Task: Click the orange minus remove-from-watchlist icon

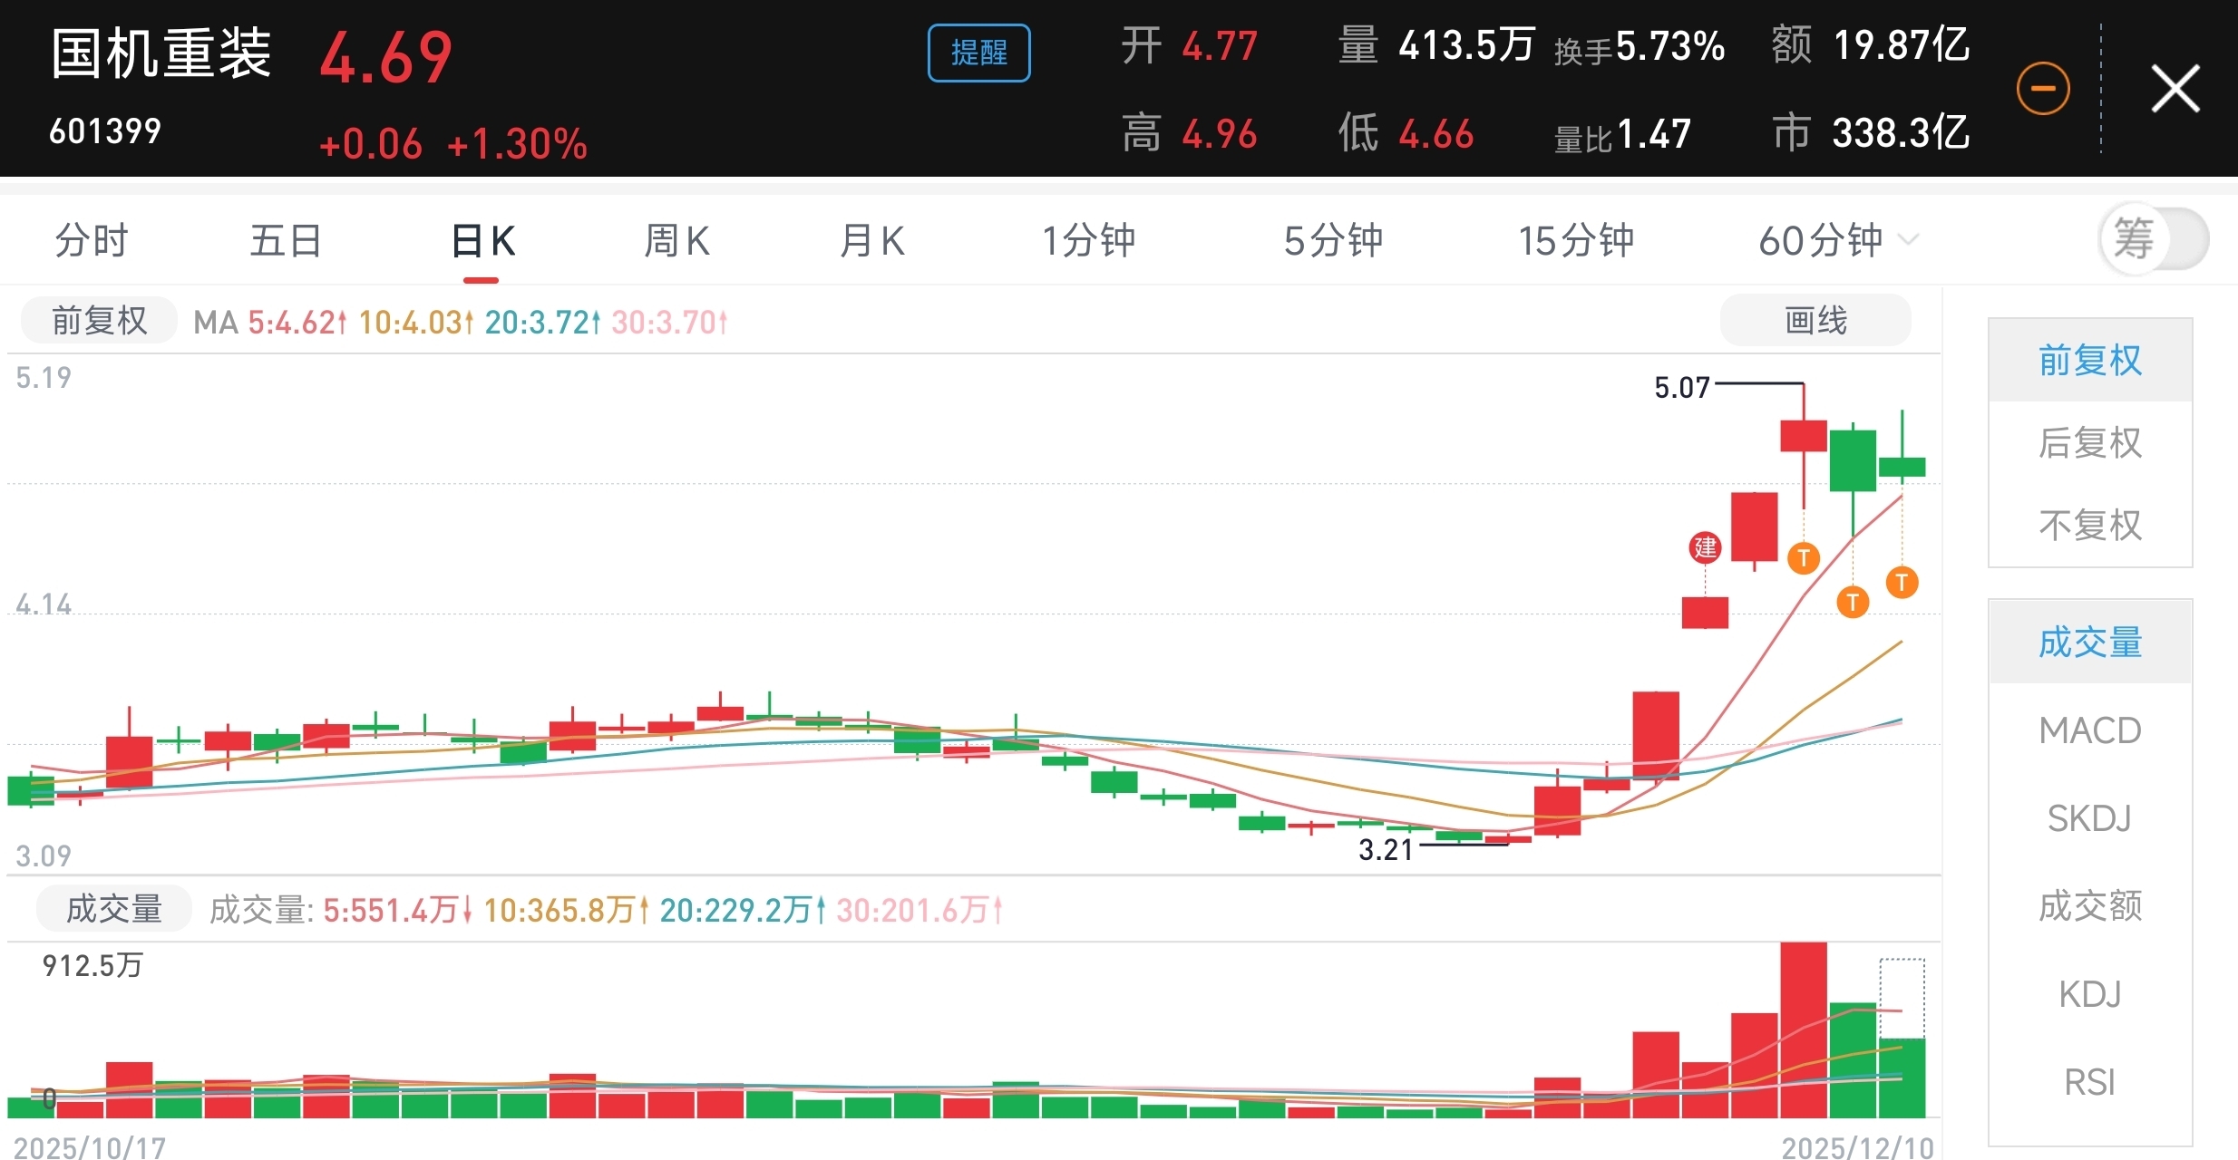Action: [2042, 89]
